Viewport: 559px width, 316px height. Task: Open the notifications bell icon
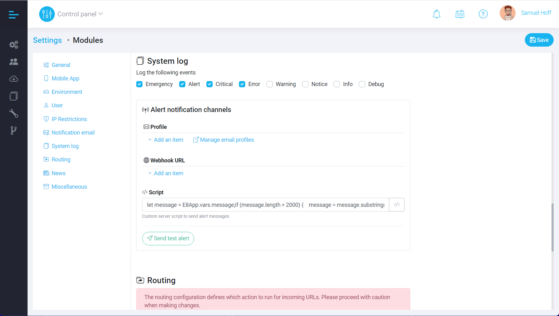click(x=437, y=14)
